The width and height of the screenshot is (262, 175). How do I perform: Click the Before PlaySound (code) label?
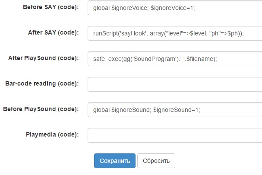[41, 109]
